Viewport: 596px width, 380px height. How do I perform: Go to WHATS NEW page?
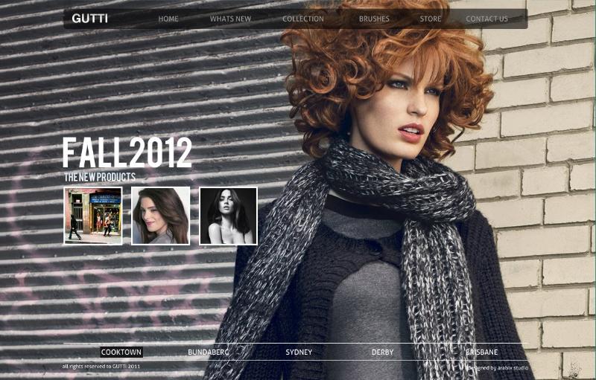(230, 19)
